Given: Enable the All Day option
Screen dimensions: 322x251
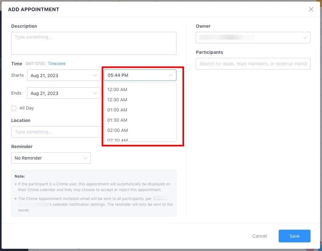Looking at the screenshot, I should (x=14, y=108).
